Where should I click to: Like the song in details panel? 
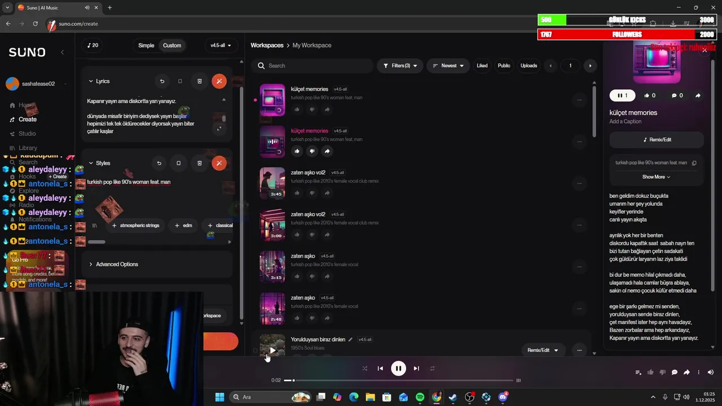[x=650, y=96]
